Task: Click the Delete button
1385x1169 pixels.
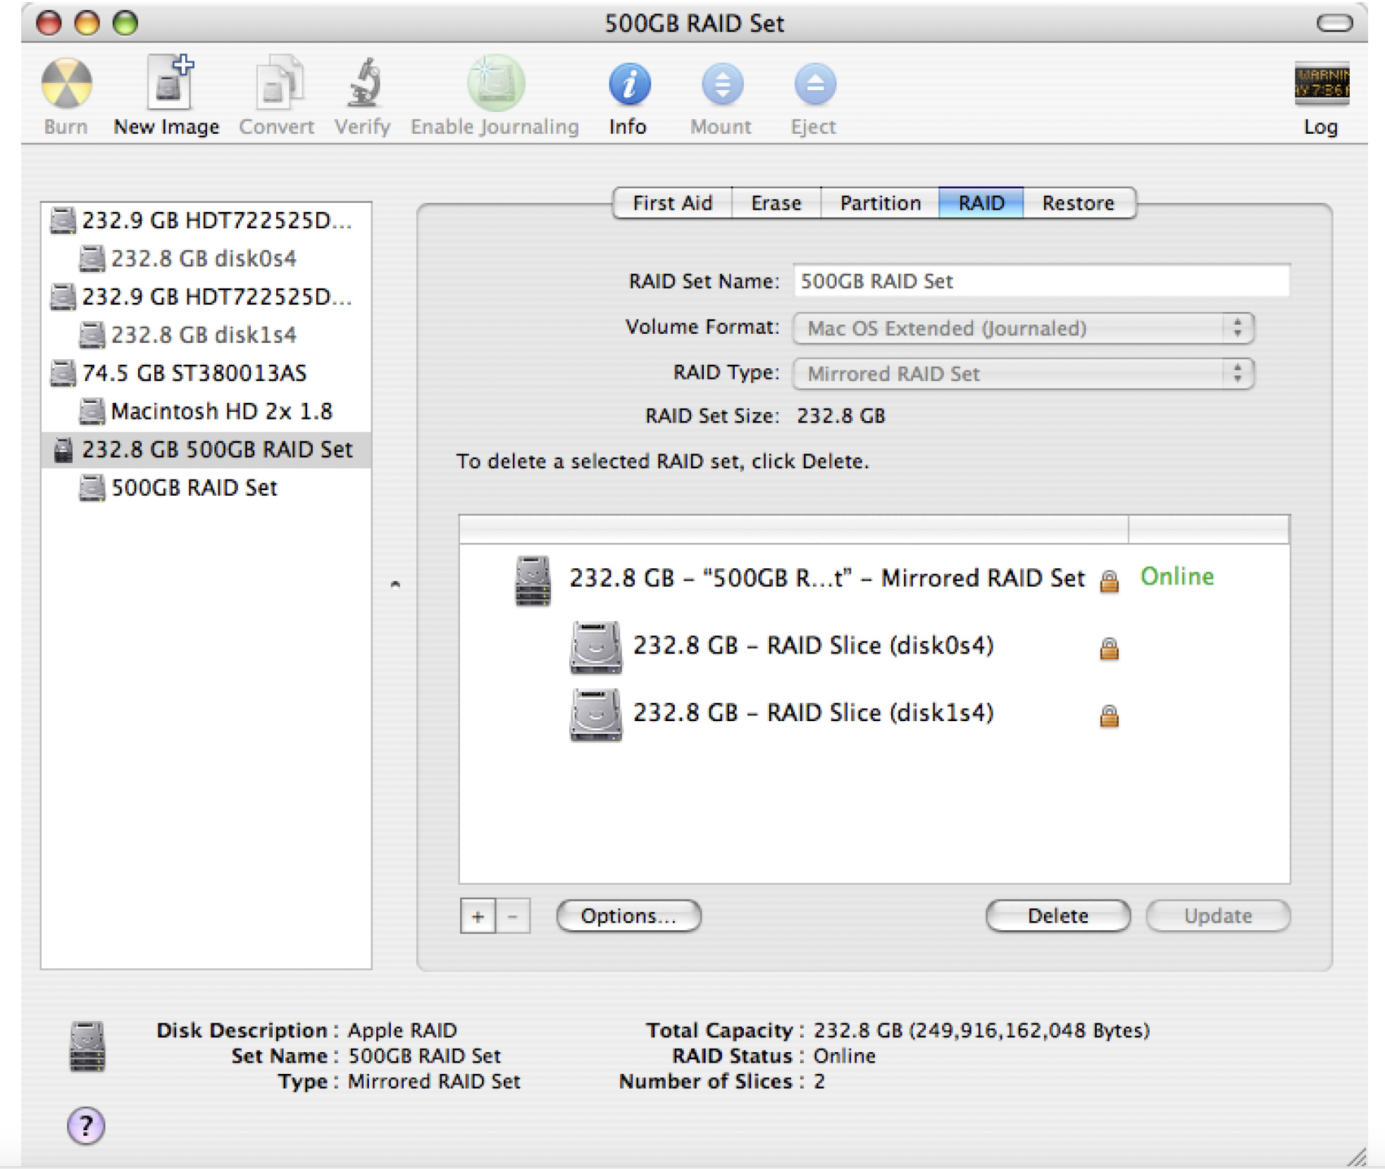Action: tap(1057, 915)
